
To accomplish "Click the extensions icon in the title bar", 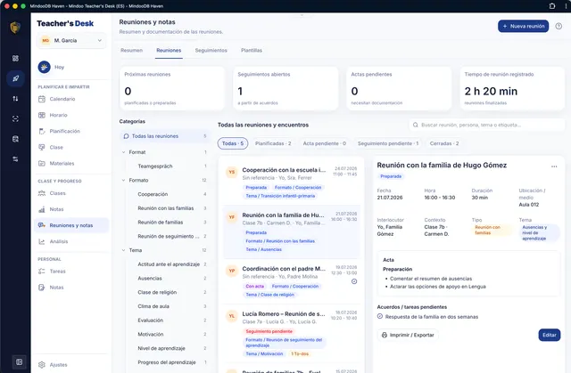I will [552, 6].
